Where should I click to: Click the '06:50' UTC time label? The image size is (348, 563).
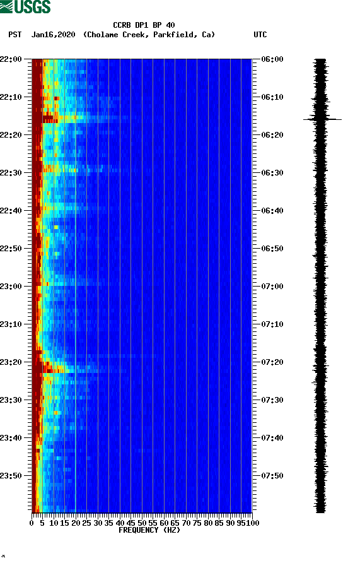click(x=272, y=249)
